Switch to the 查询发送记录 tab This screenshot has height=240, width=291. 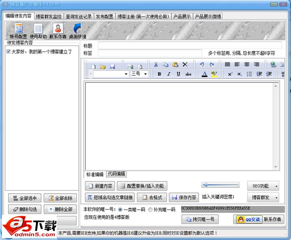[x=79, y=17]
